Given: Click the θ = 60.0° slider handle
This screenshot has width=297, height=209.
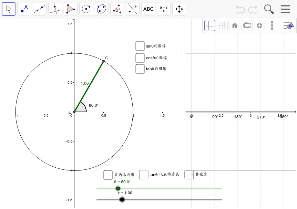Looking at the screenshot, I should point(118,189).
